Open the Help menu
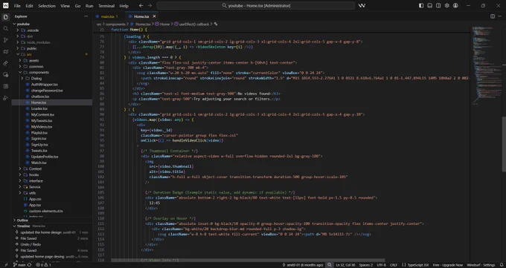The width and height of the screenshot is (506, 268). click(124, 6)
